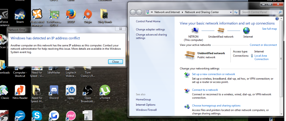Open the TechPowerUp GPU-Z shortcut

click(x=54, y=17)
